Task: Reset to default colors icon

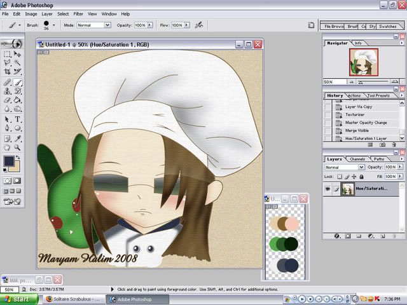Action: pyautogui.click(x=5, y=170)
